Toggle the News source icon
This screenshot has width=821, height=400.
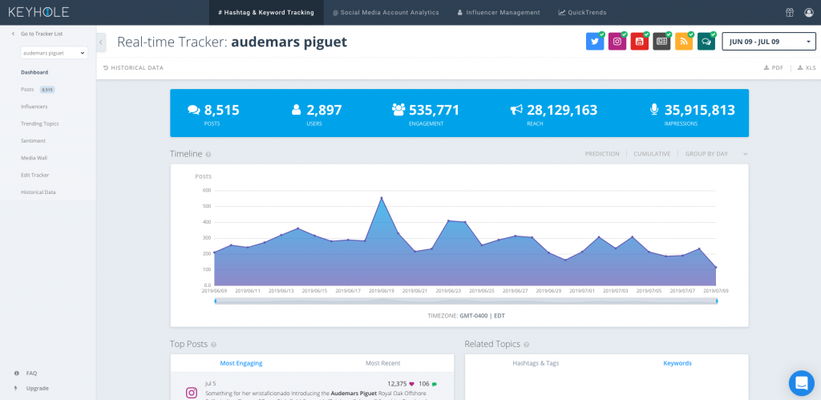[661, 42]
